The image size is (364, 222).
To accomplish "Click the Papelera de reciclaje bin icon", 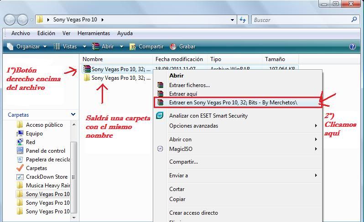I will 20,160.
